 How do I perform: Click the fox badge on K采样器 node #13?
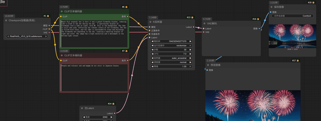[192, 18]
